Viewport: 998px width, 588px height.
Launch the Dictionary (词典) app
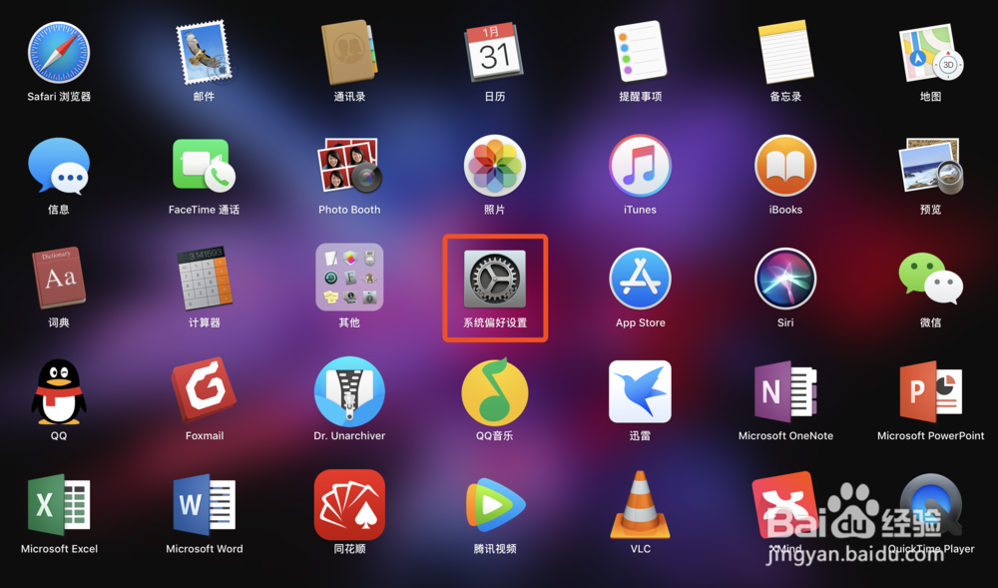click(59, 279)
